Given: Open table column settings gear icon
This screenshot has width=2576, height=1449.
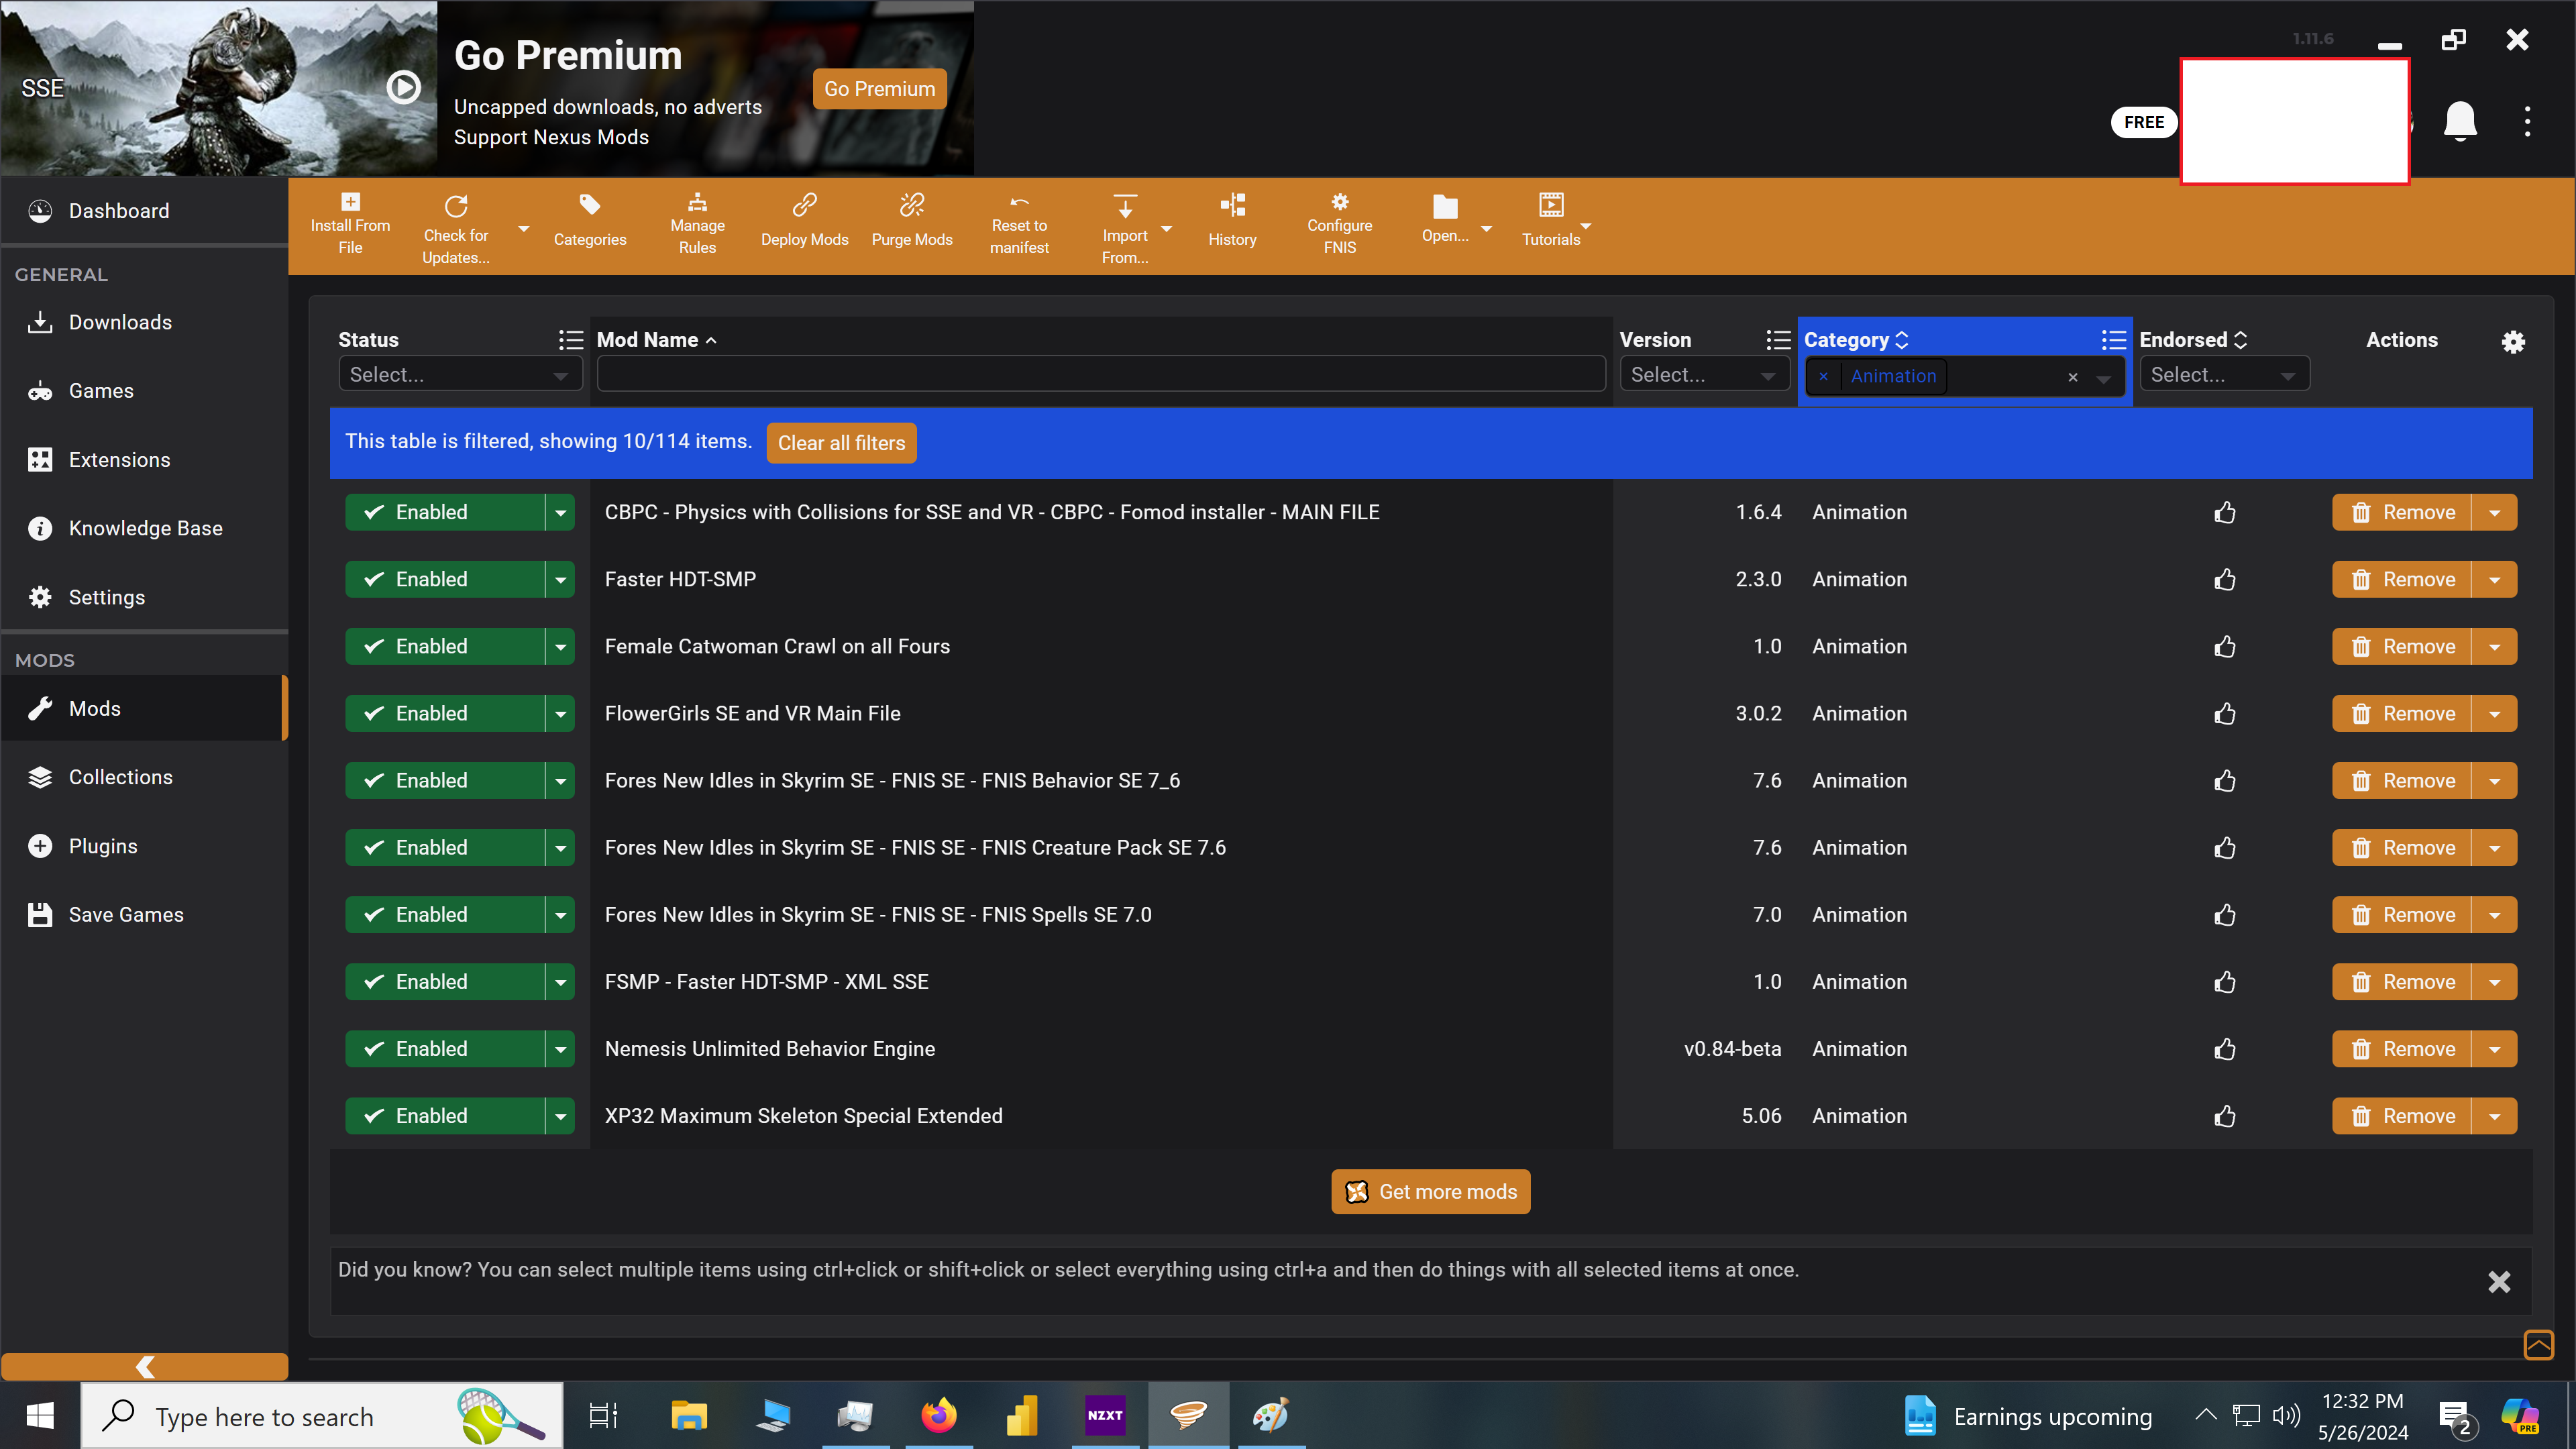Looking at the screenshot, I should pos(2513,342).
